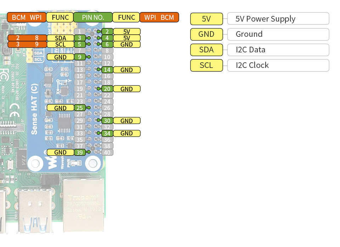Select green pin number 34
Viewport: 340px width, 247px height.
coord(107,133)
